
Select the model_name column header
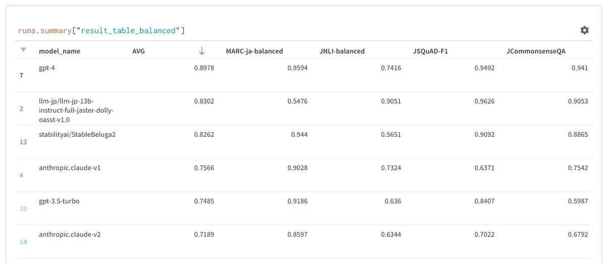[60, 51]
